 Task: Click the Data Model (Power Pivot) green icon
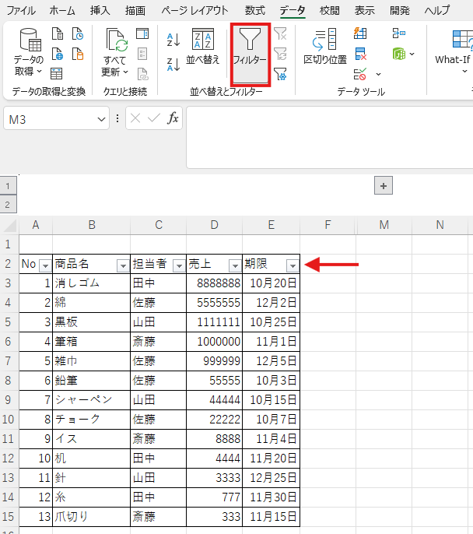[x=399, y=54]
